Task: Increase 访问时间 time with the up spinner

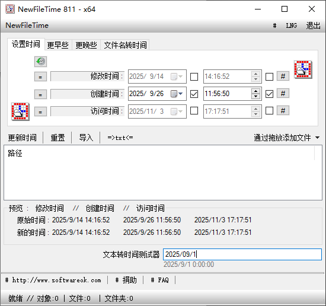Action: coord(255,109)
